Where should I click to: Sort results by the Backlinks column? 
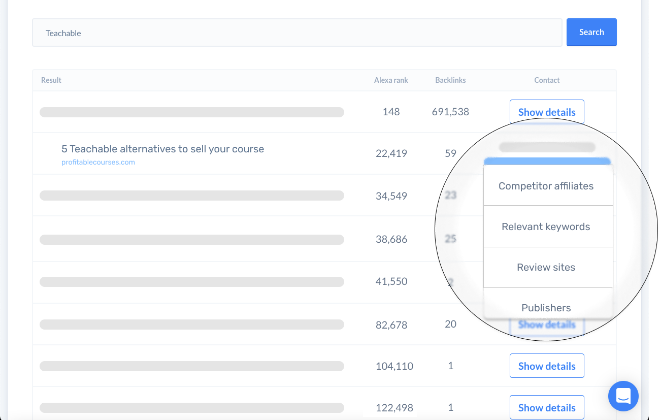450,80
